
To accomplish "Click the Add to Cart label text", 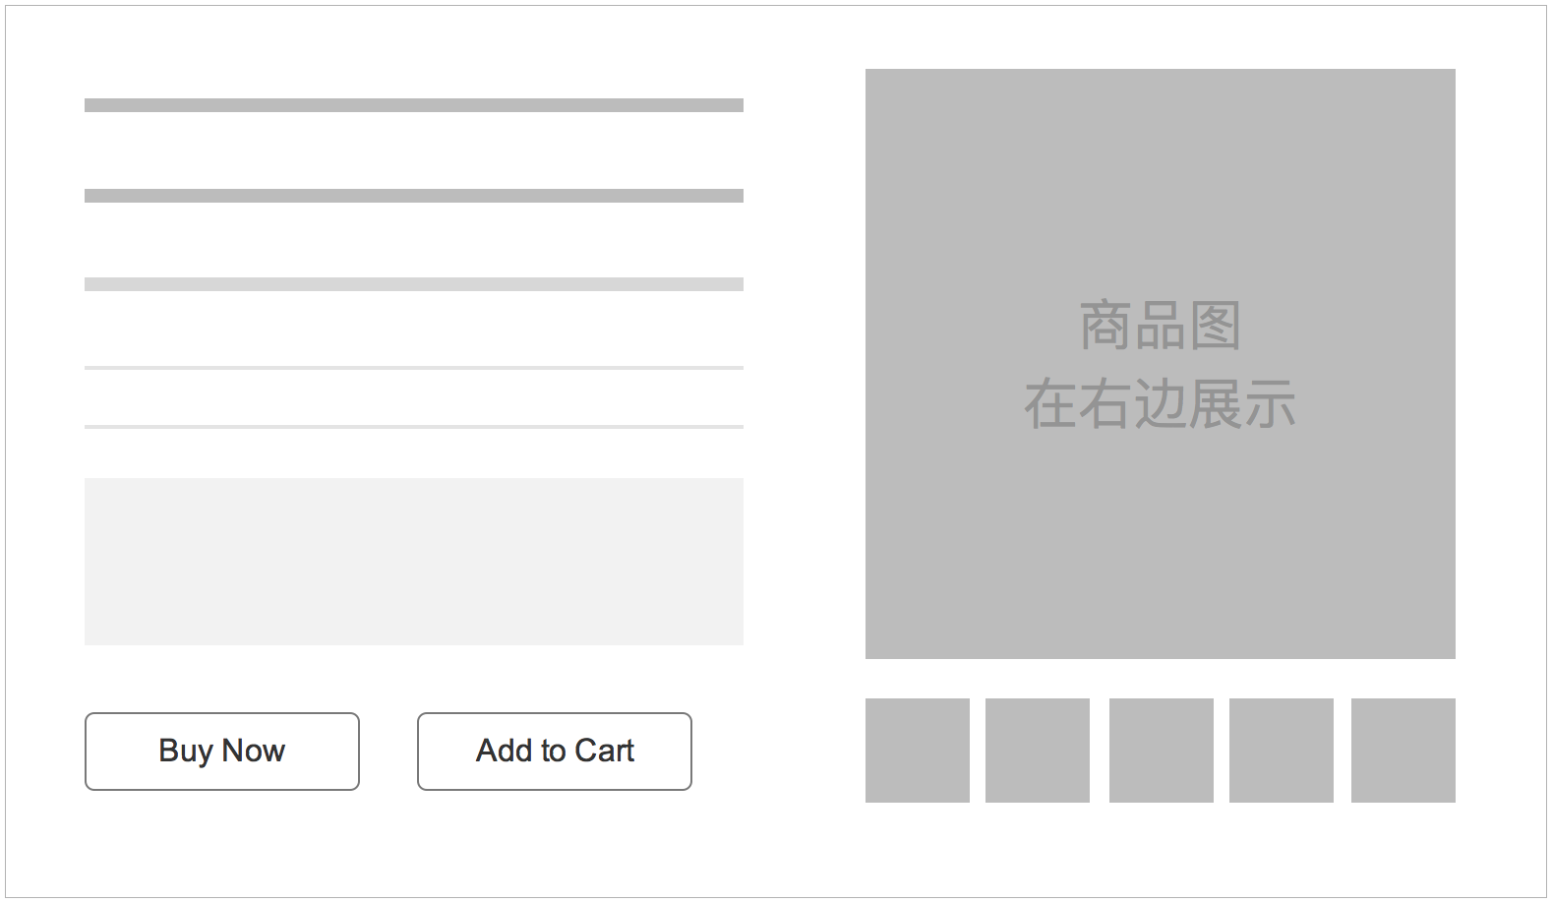I will (x=555, y=751).
